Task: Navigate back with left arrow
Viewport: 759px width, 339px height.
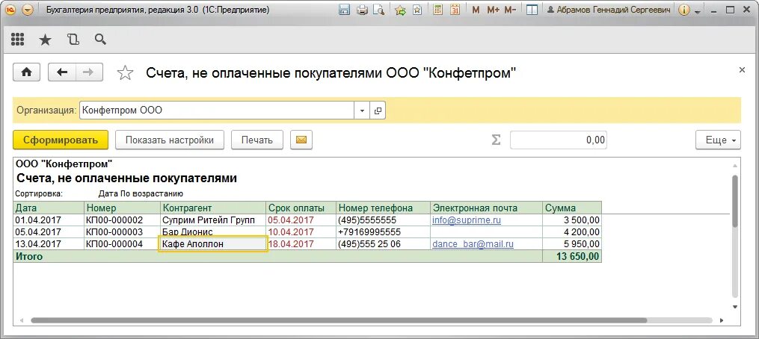Action: pyautogui.click(x=62, y=72)
